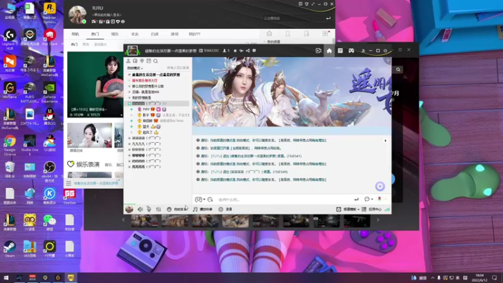Viewport: 503px width, 283px height.
Task: Start recording with the record button
Action: (x=225, y=209)
